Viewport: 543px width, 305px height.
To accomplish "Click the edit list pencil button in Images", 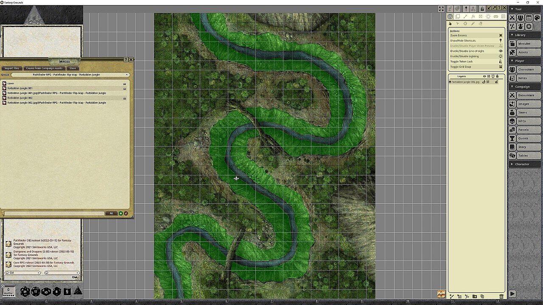I will (126, 213).
